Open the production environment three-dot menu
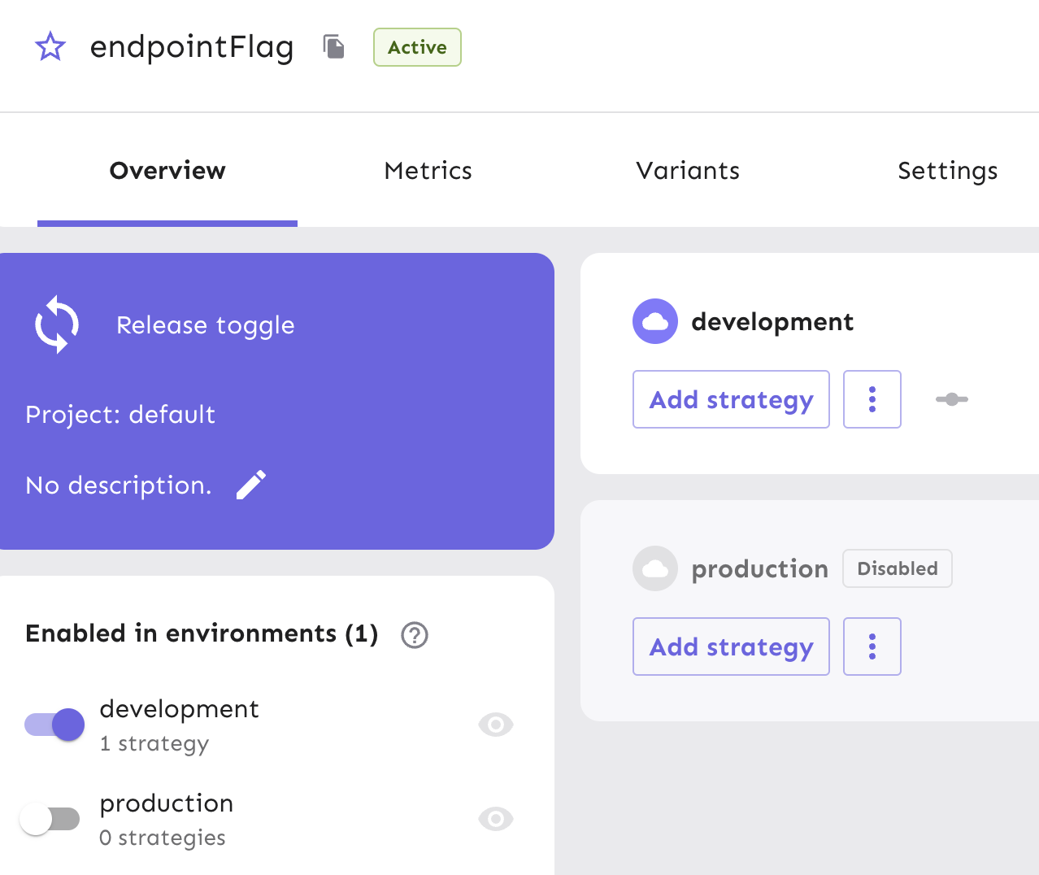Image resolution: width=1039 pixels, height=875 pixels. (872, 646)
